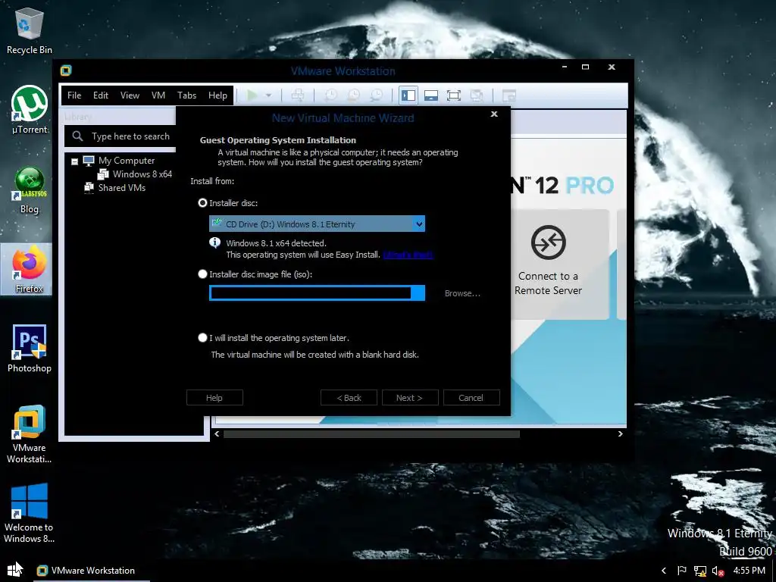Click the Manage Snapshots clock icon
776x582 pixels.
[x=377, y=95]
